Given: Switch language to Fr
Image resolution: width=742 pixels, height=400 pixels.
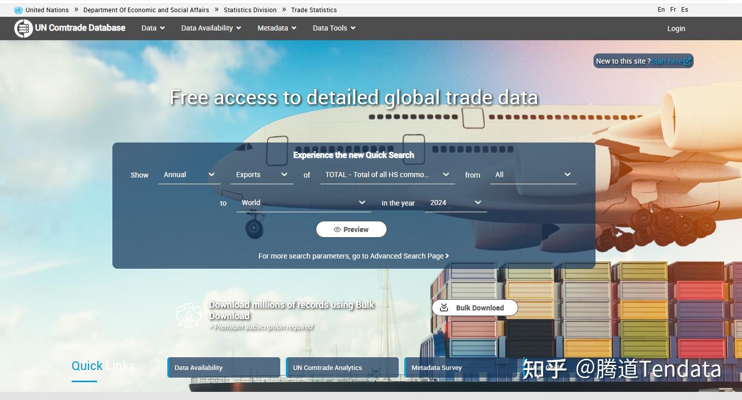Looking at the screenshot, I should click(x=673, y=10).
